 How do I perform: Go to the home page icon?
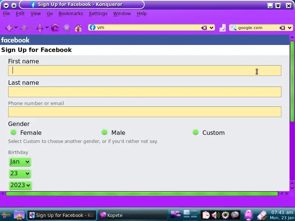point(78,28)
